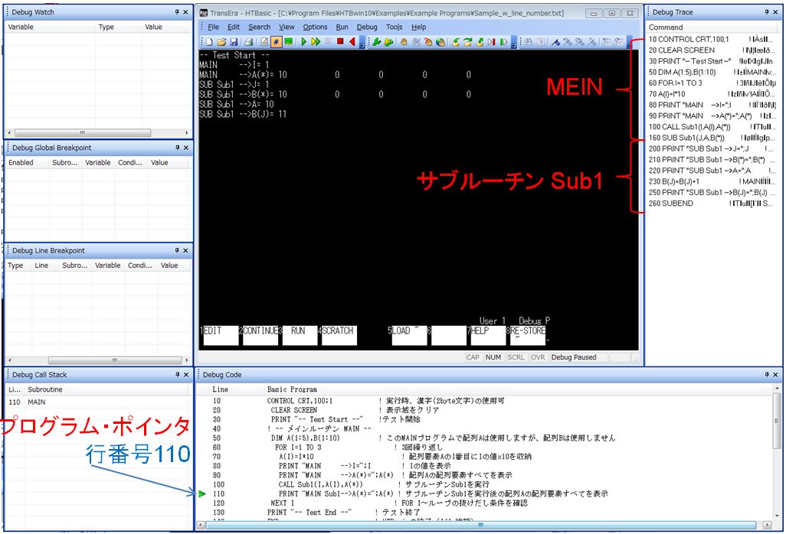Select MAIN row in Debug Call Stack
The height and width of the screenshot is (534, 786).
click(98, 402)
